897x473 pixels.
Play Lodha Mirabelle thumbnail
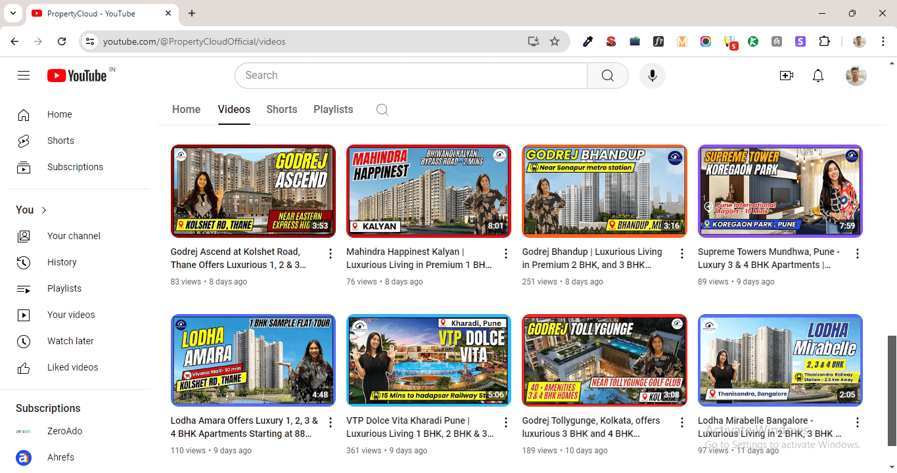(x=780, y=360)
